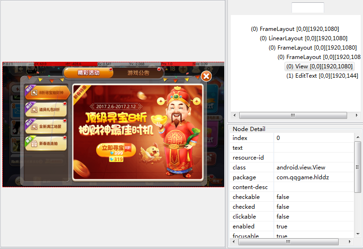Click the 2017.2.6-2017.2.12 date label
The height and width of the screenshot is (249, 363).
coord(116,106)
